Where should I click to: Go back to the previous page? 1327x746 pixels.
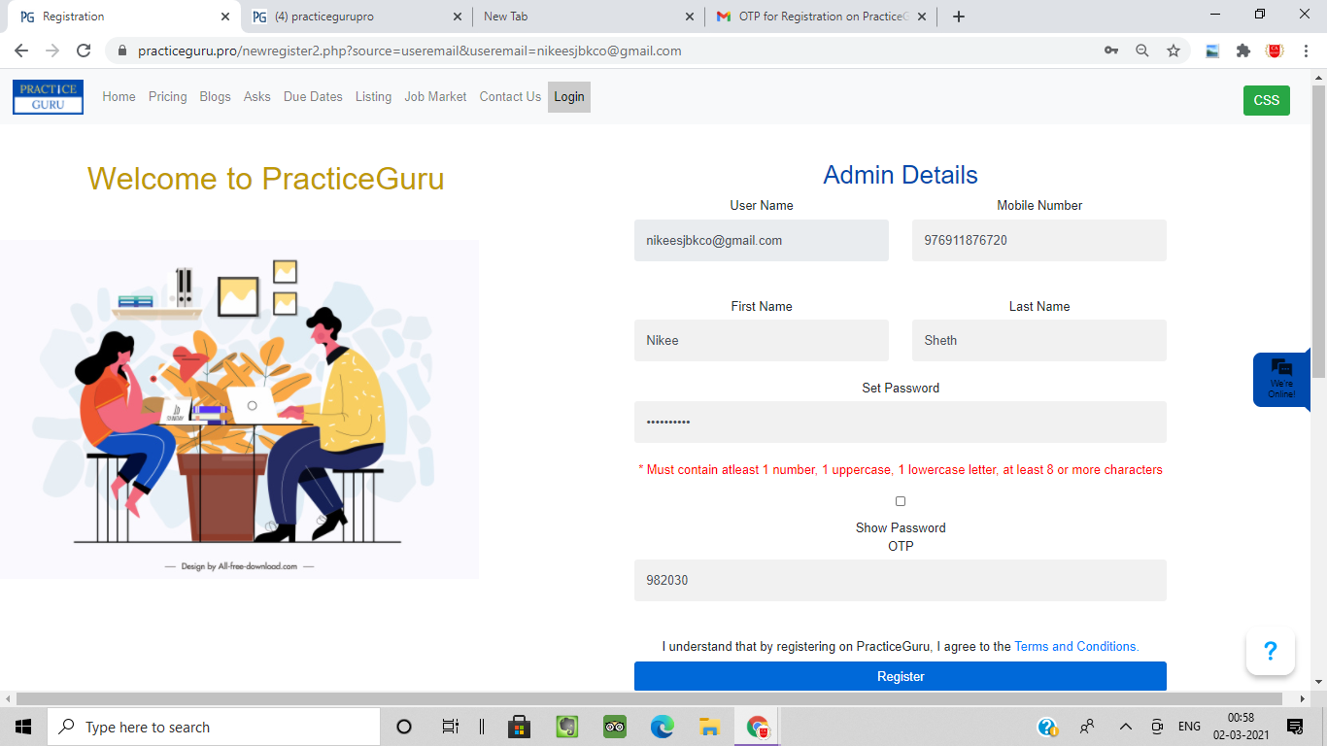click(21, 51)
